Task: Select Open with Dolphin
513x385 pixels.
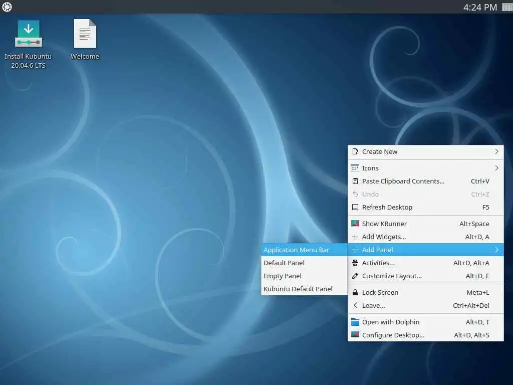Action: click(x=426, y=322)
